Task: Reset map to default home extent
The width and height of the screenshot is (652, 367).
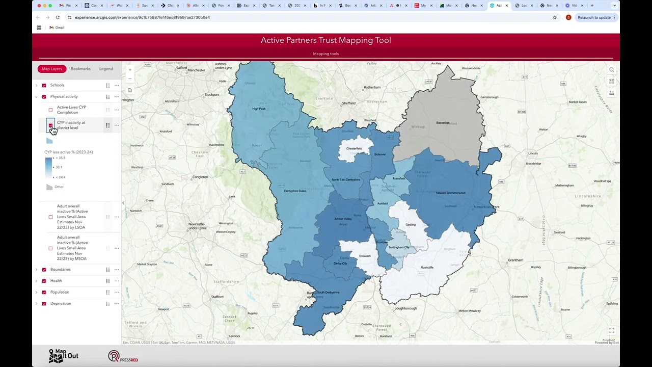Action: [x=130, y=90]
